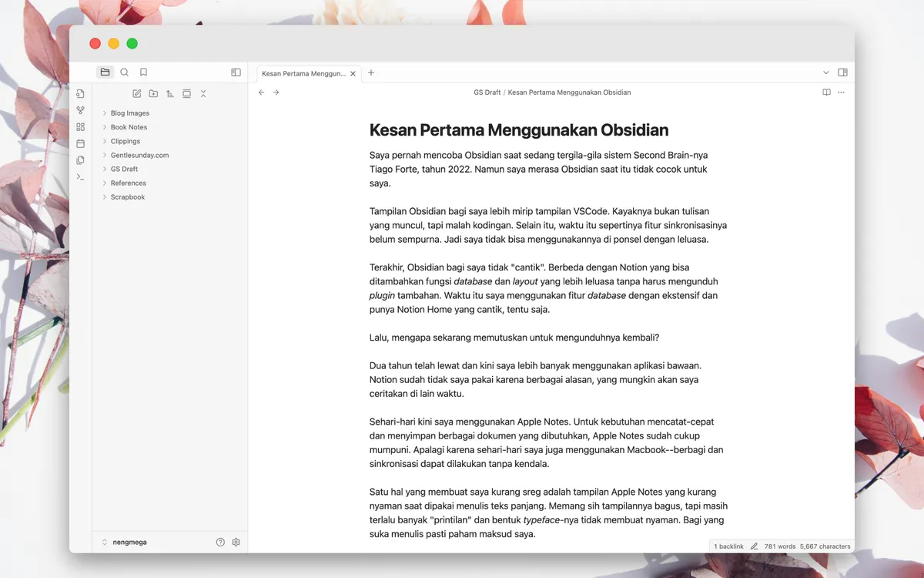Create a new note
This screenshot has height=578, width=924.
pyautogui.click(x=136, y=94)
